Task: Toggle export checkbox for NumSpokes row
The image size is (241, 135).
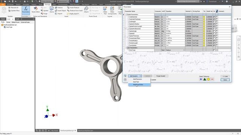Action: tap(217, 45)
